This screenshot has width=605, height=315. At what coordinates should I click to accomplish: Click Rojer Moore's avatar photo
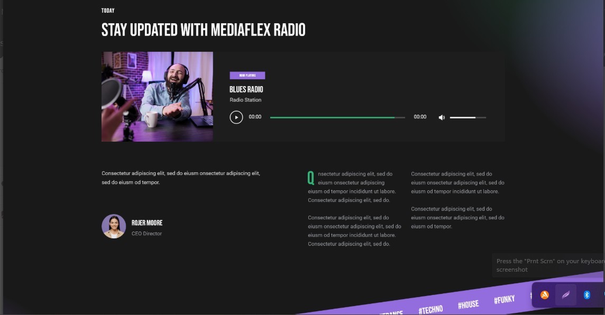[113, 226]
